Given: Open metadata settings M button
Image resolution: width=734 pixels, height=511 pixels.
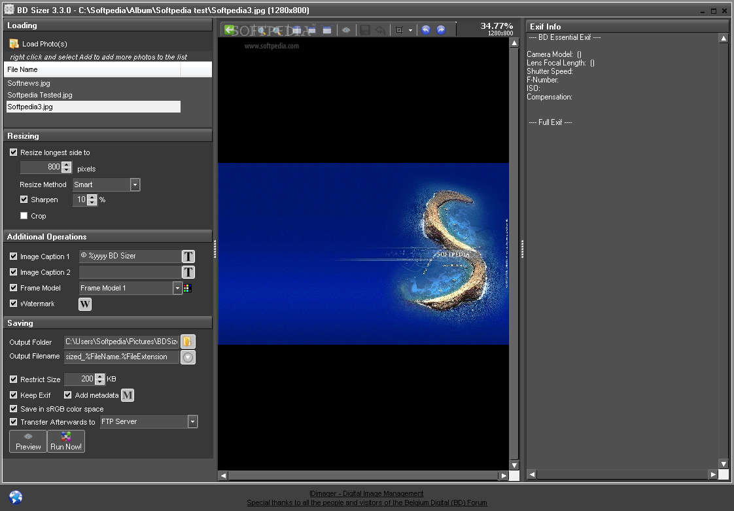Looking at the screenshot, I should click(x=128, y=395).
